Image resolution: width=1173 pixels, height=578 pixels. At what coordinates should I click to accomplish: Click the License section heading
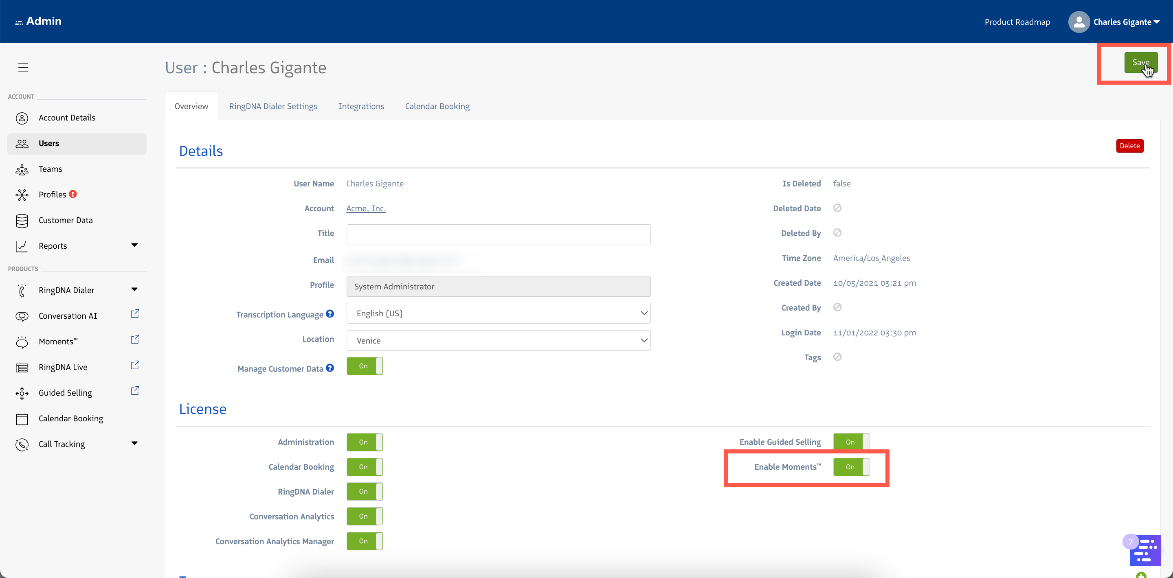203,409
